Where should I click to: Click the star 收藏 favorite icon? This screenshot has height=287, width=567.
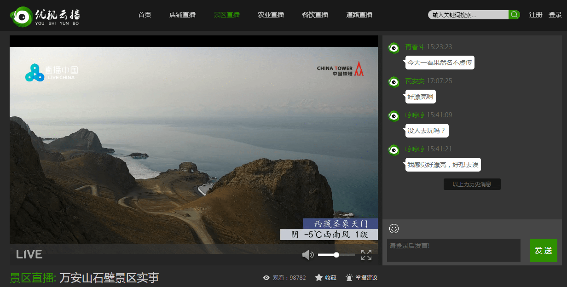tap(318, 278)
